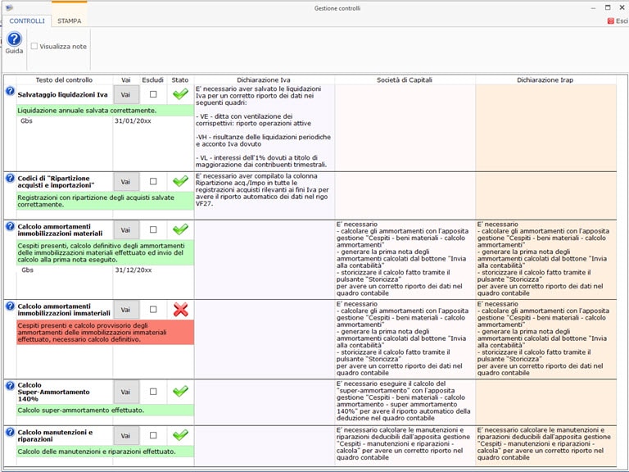Open help for Codici di Ripartizione acquisti
This screenshot has width=629, height=472.
[x=10, y=178]
